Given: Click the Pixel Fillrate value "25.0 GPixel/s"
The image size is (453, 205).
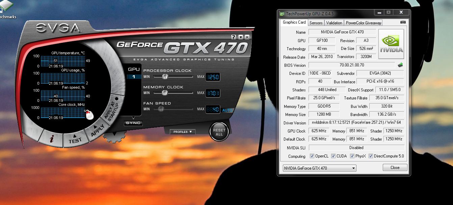Looking at the screenshot, I should pos(323,98).
